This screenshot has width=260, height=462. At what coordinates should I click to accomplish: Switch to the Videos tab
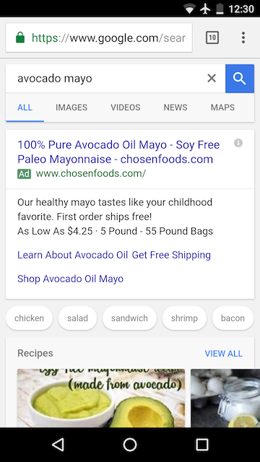tap(126, 108)
